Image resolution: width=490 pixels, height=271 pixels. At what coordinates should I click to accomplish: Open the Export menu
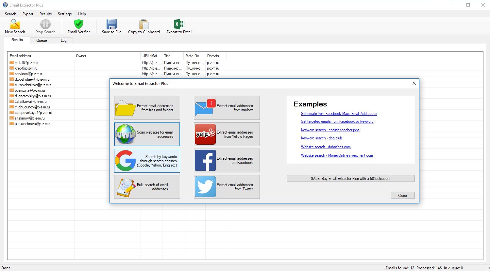(x=28, y=14)
